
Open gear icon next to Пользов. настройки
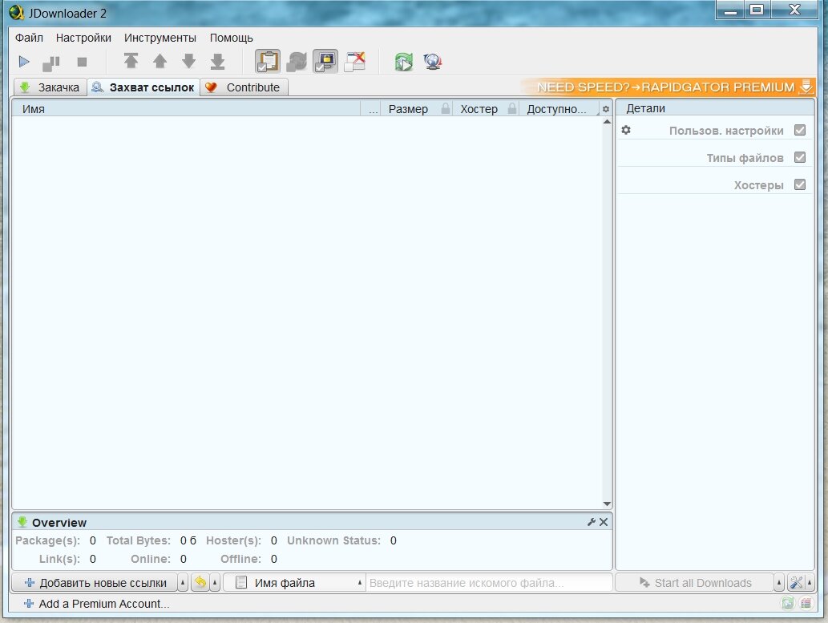tap(626, 130)
